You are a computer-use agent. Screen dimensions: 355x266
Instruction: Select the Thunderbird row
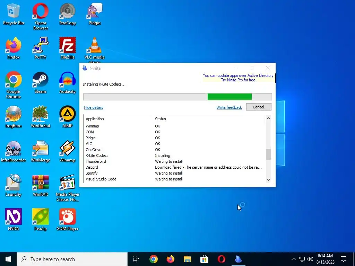[x=174, y=161]
